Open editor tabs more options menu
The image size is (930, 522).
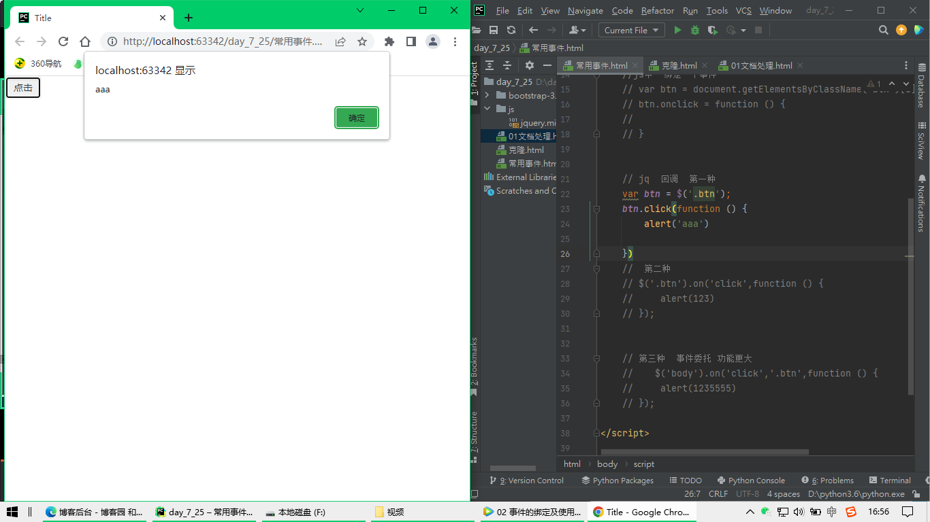pyautogui.click(x=906, y=65)
